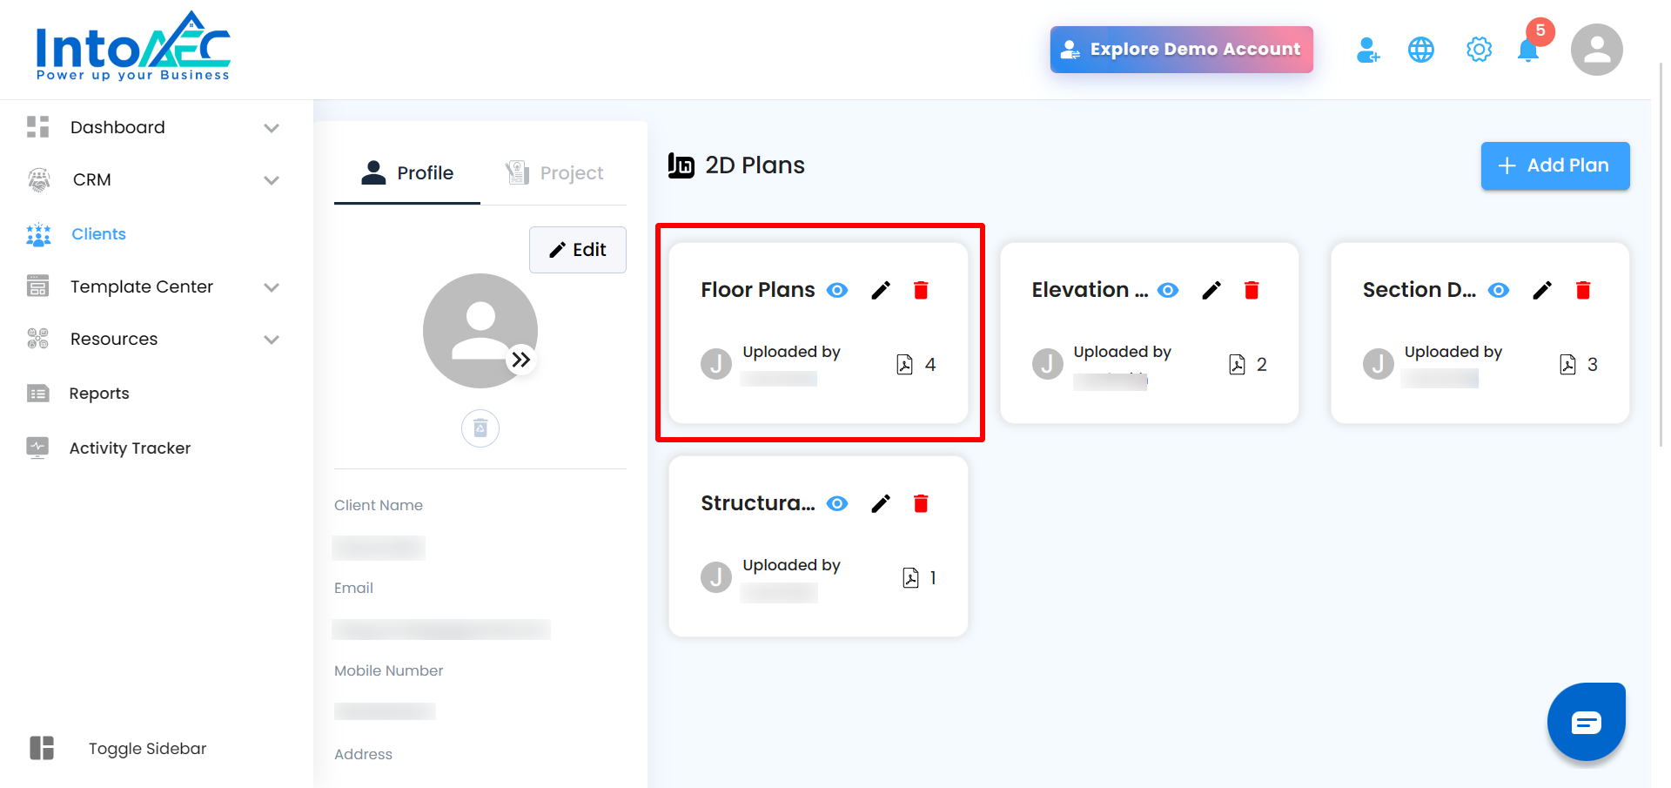Click the globe language icon
Screen dimensions: 1671x788
pos(1421,50)
